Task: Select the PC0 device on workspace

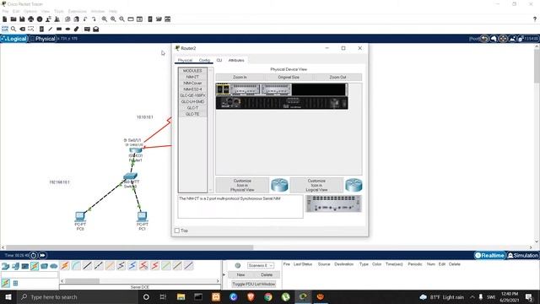Action: click(80, 216)
